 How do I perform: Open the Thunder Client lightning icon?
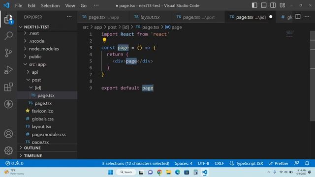coord(8,104)
